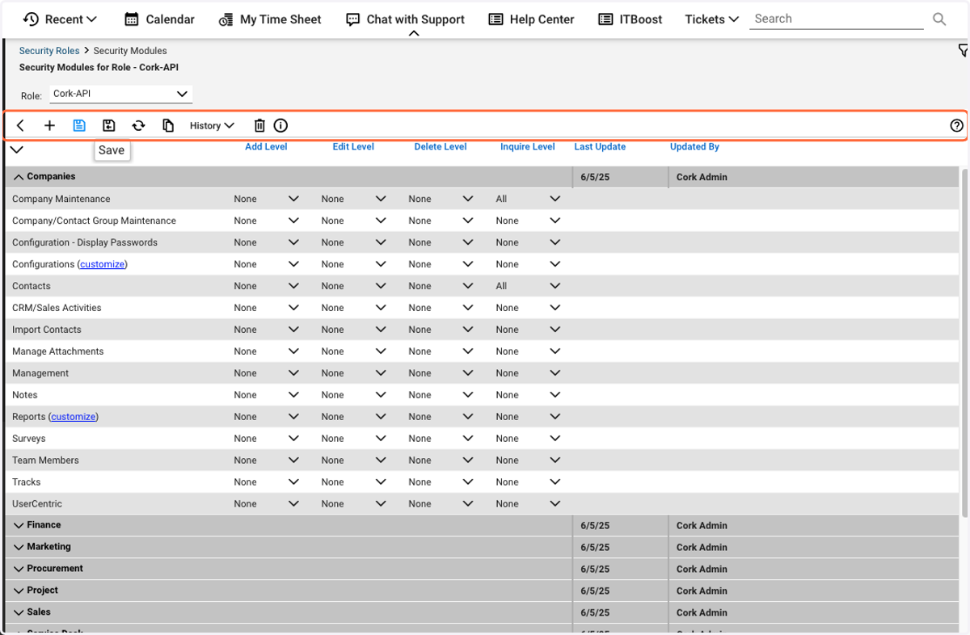Expand the Sales section

pos(19,612)
